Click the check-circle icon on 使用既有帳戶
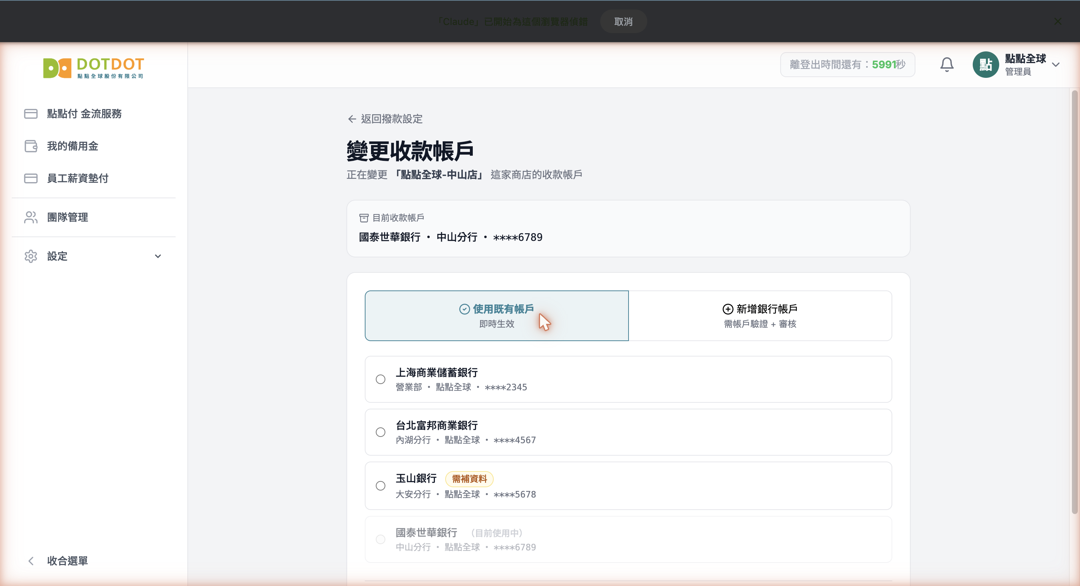Viewport: 1080px width, 586px height. click(x=464, y=309)
